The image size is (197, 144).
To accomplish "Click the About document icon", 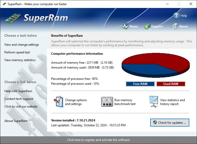I will pyautogui.click(x=175, y=26).
